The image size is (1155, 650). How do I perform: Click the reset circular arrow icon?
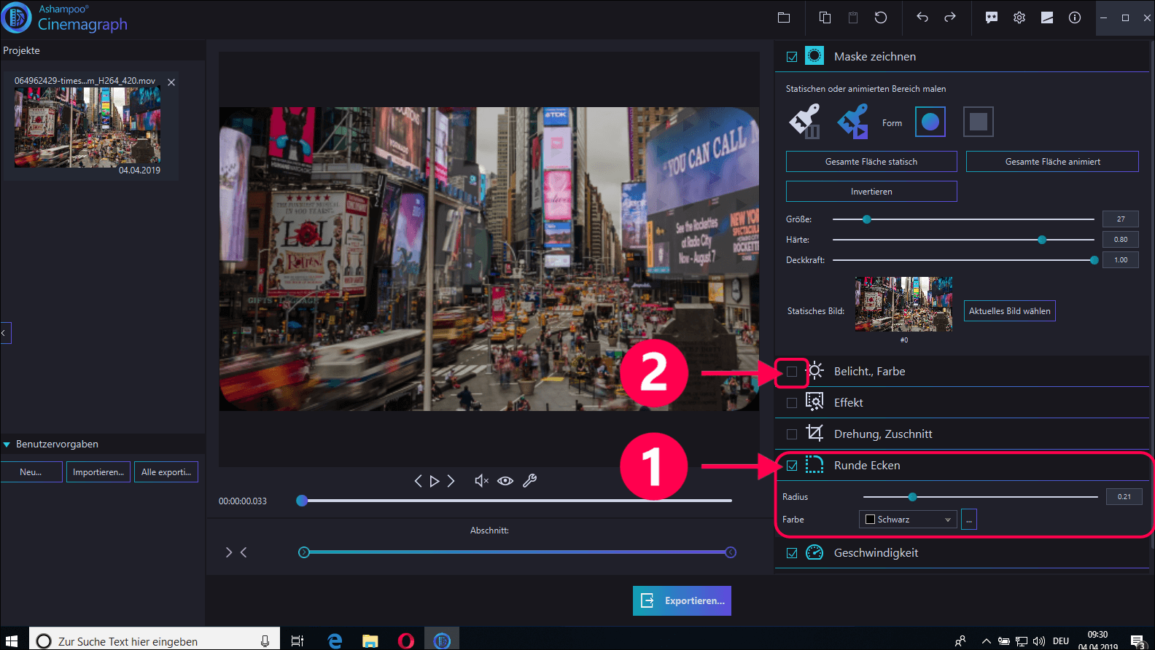click(881, 17)
